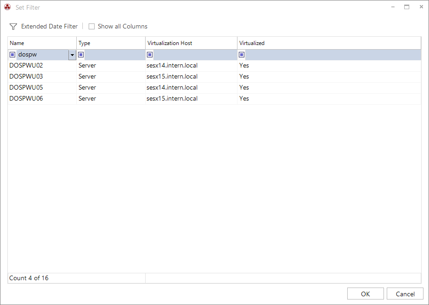Sort by the Virtualization Host column header
Viewport: 429px width, 305px height.
(x=191, y=43)
